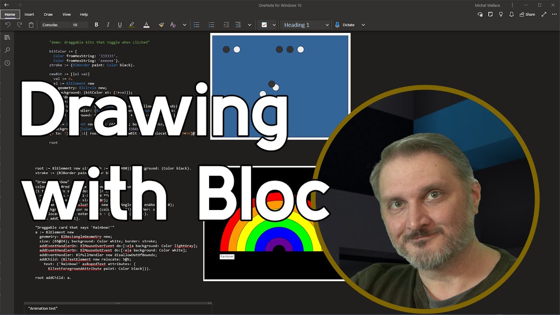Screen dimensions: 560x315
Task: Clear all formatting with eraser icon
Action: (173, 25)
